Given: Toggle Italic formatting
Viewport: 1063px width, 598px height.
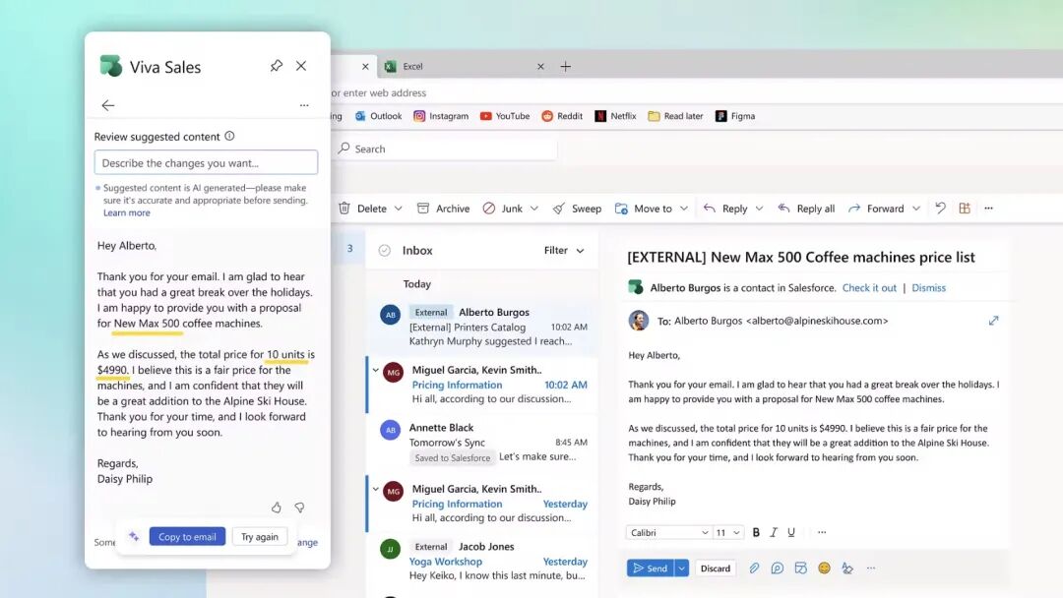Looking at the screenshot, I should (x=774, y=532).
